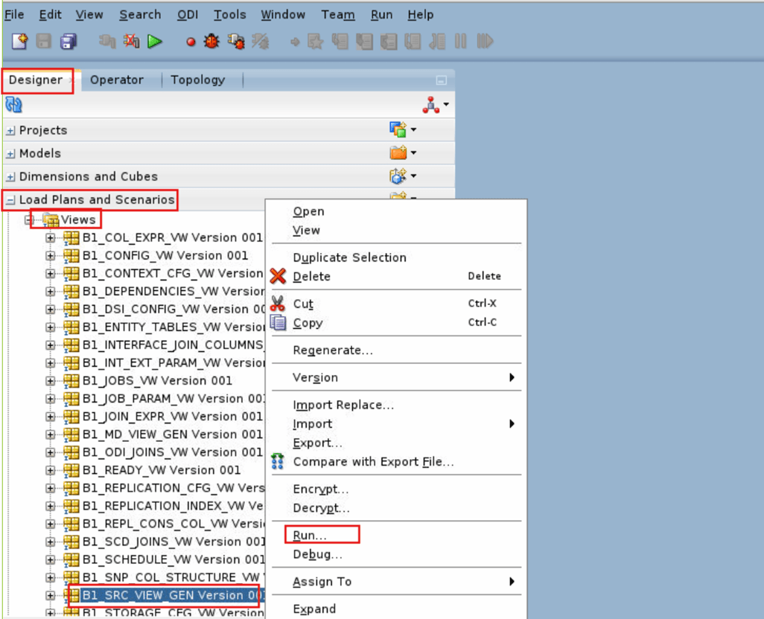Image resolution: width=764 pixels, height=619 pixels.
Task: Open the Import submenu
Action: pyautogui.click(x=397, y=424)
